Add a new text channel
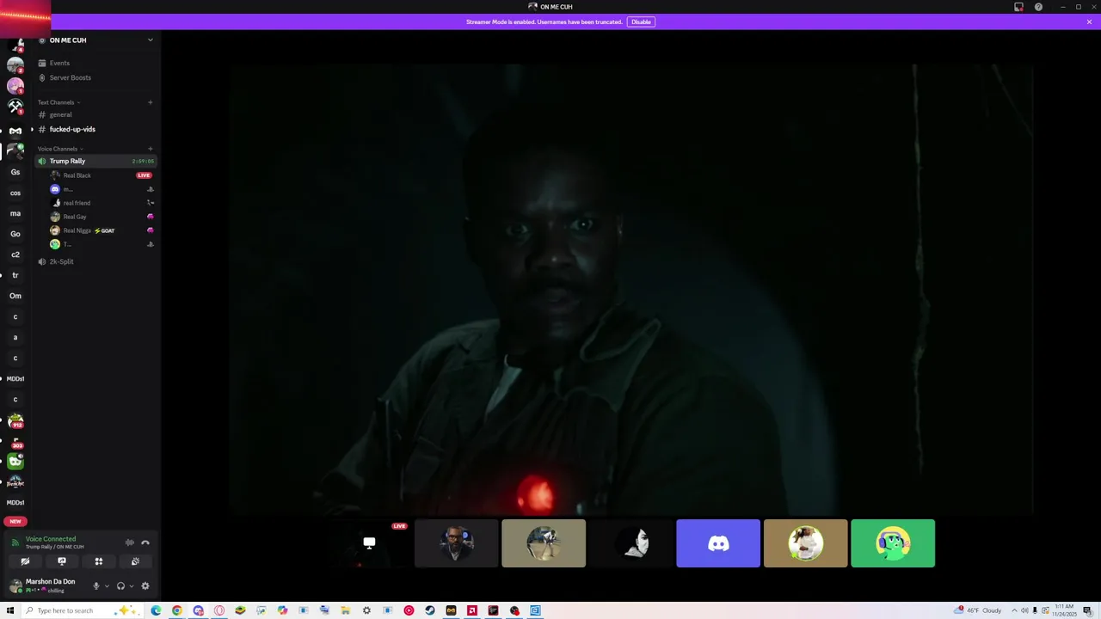 click(x=150, y=102)
